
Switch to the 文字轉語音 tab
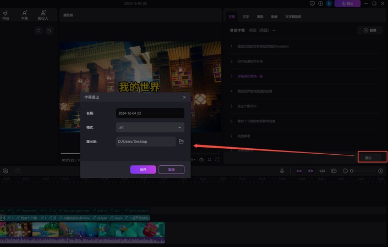293,17
